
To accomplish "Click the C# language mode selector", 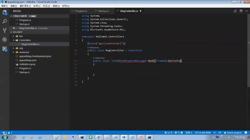I will coord(220,133).
